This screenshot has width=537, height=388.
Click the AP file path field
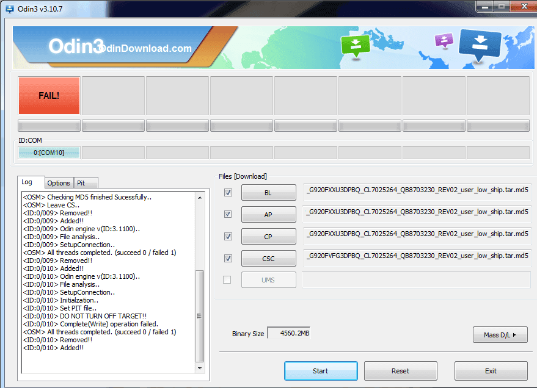click(x=417, y=213)
